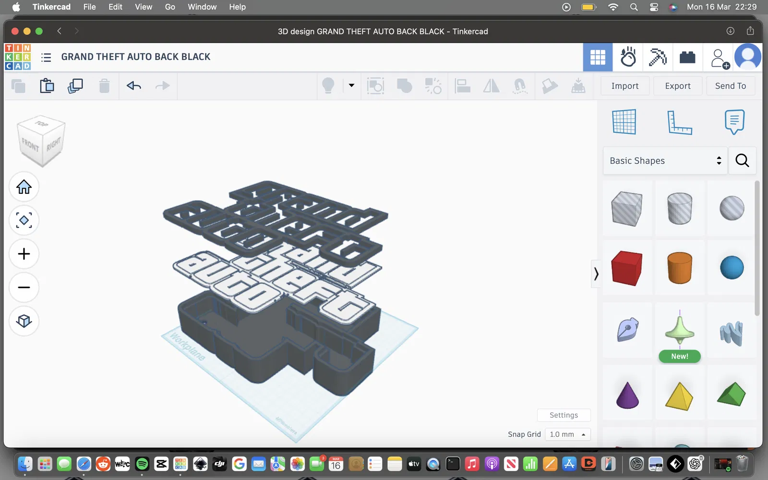Select the orange Cylinder shape
The width and height of the screenshot is (768, 480).
click(x=680, y=268)
